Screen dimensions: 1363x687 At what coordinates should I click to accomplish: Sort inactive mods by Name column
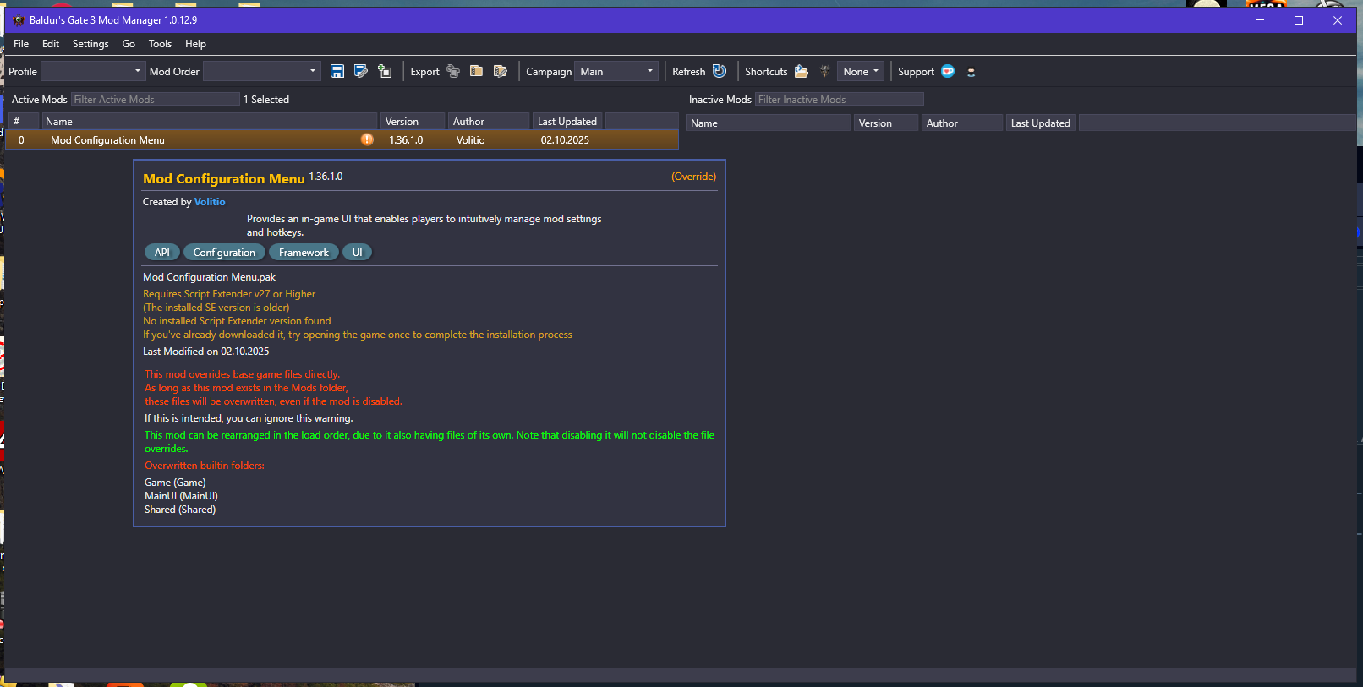[768, 123]
